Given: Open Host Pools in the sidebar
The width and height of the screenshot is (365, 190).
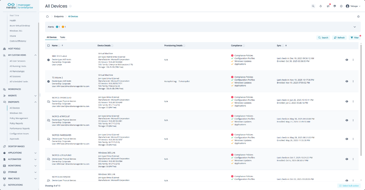Looking at the screenshot, I should pos(14,49).
